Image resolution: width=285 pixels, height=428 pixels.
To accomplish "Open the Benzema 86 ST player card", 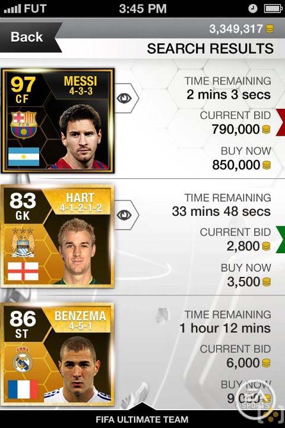I will pos(58,354).
